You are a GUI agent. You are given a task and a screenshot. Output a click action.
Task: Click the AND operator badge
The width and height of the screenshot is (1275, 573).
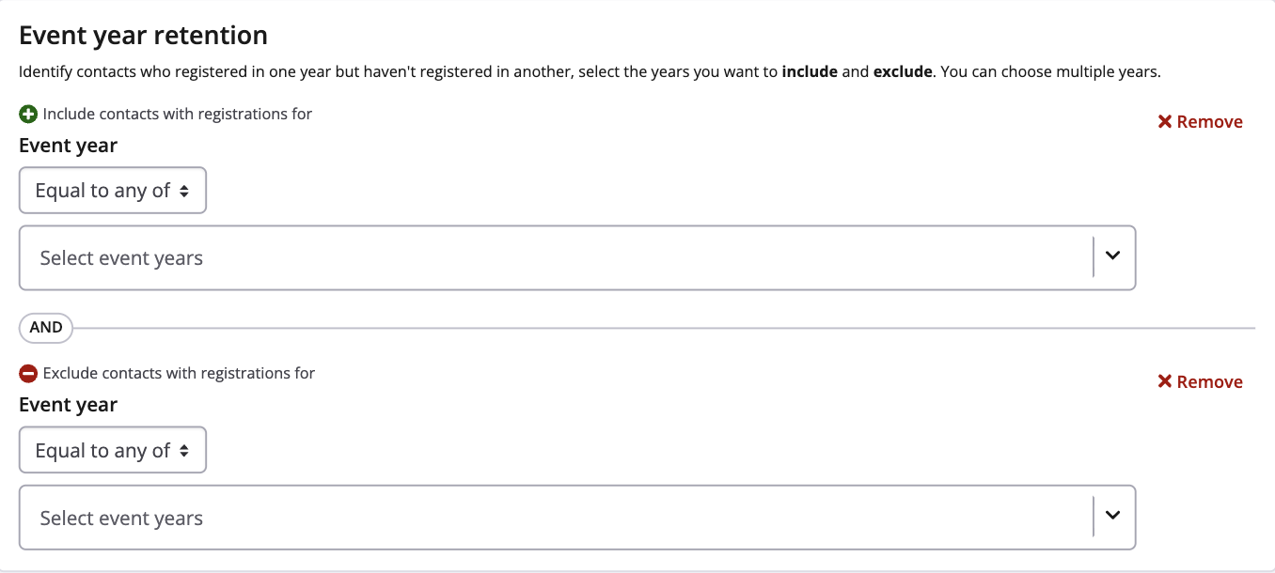46,328
